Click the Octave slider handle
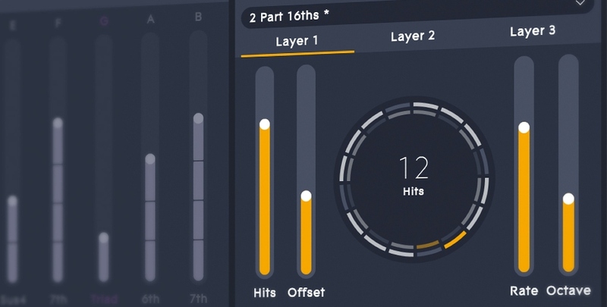This screenshot has height=307, width=607. pos(568,199)
